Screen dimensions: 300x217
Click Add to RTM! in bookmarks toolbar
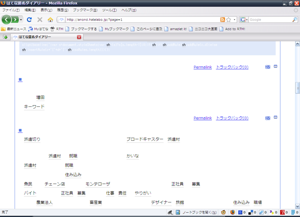(232, 29)
